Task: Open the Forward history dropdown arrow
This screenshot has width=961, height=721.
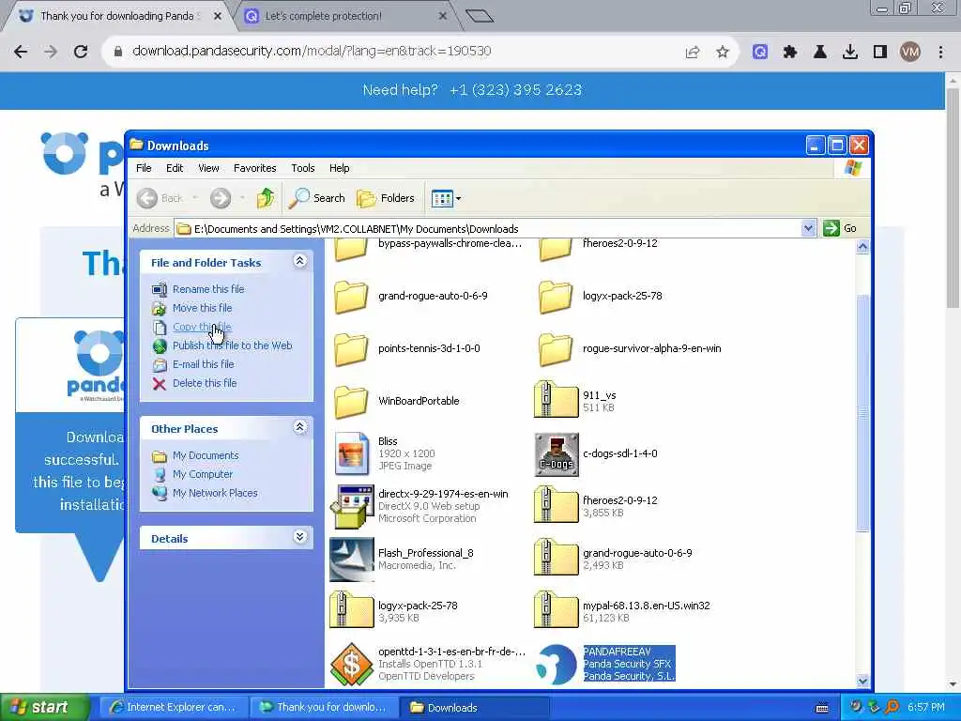Action: [242, 198]
